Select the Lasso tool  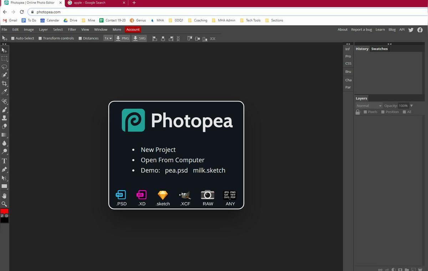pyautogui.click(x=4, y=67)
